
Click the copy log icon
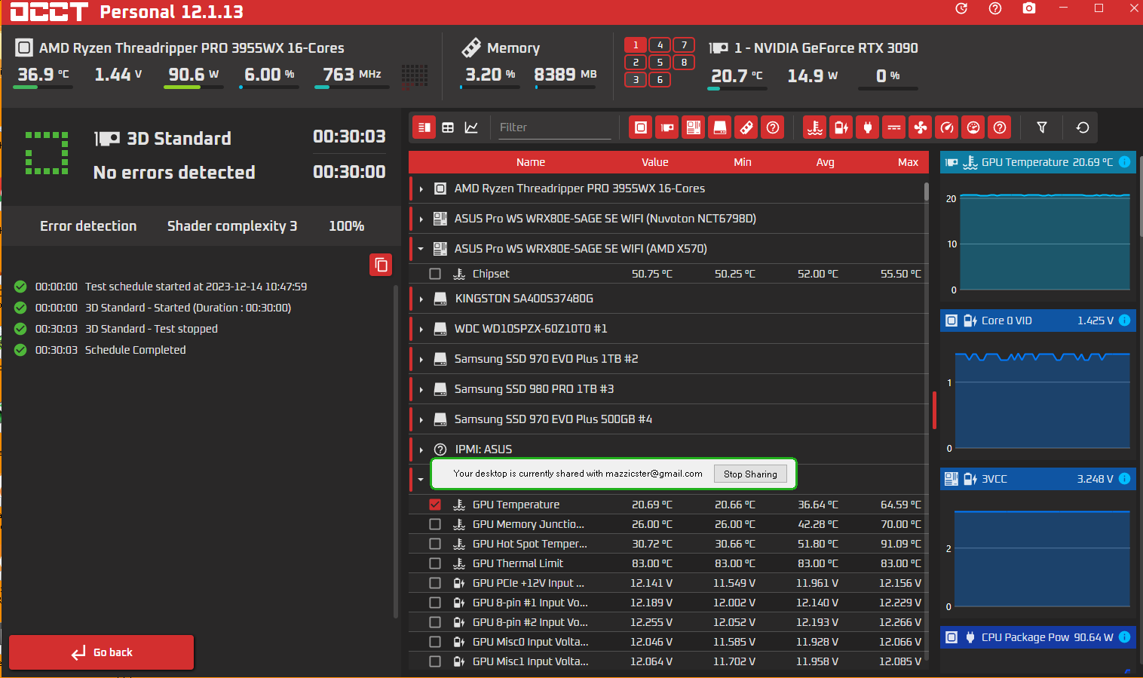click(x=381, y=265)
